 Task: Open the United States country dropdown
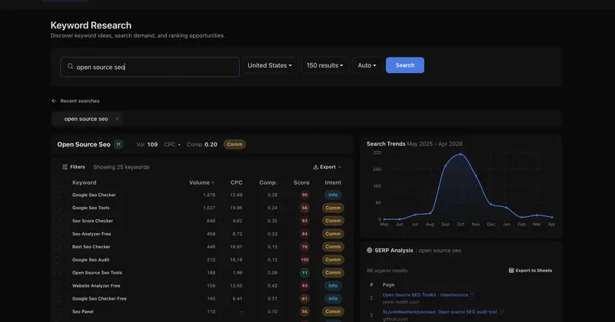(x=270, y=65)
